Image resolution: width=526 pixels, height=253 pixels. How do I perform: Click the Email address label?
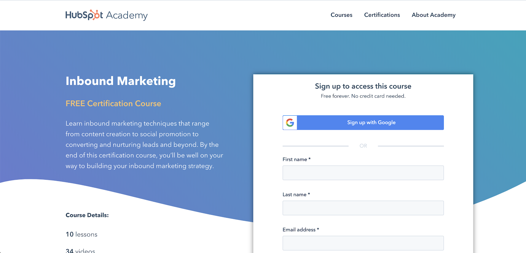(301, 230)
